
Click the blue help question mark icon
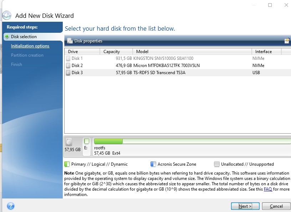(x=11, y=206)
